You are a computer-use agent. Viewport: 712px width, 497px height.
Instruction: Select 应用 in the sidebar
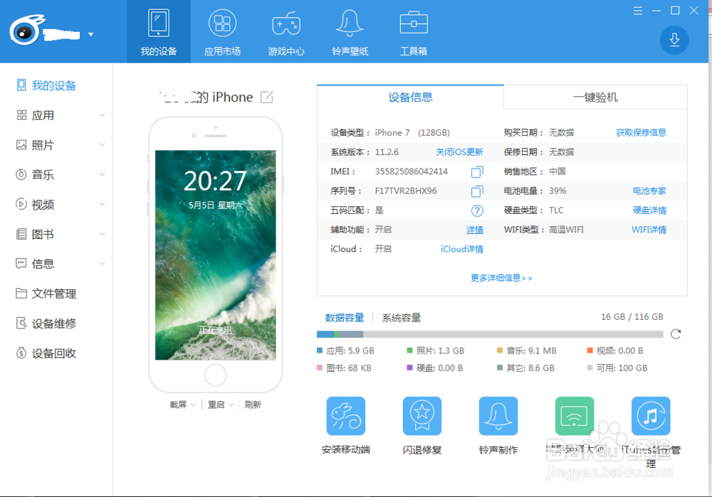tap(36, 115)
